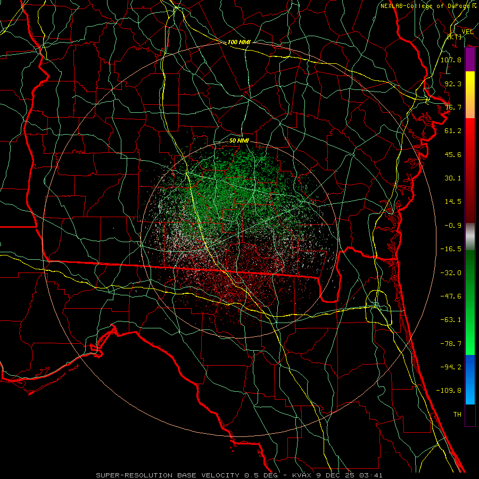This screenshot has width=479, height=479.
Task: Click the "50 NMI" range ring label
Action: (239, 141)
